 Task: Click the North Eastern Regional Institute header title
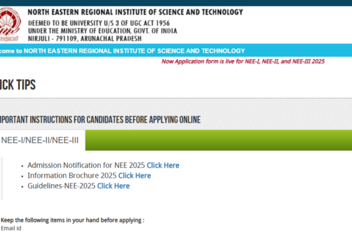136,12
